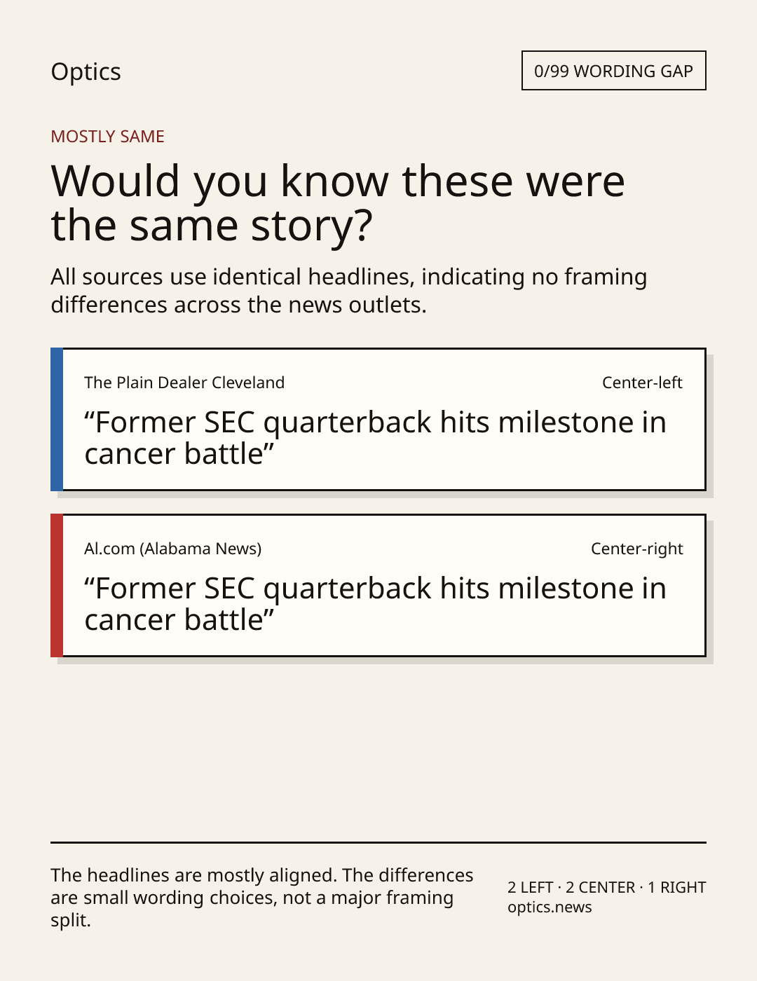Image resolution: width=757 pixels, height=981 pixels.
Task: Click the empty area below the cards
Action: (x=378, y=750)
